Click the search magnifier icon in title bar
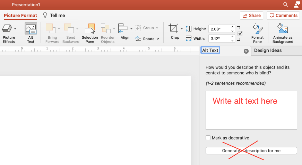Screen dimensions: 302x165 [286, 4]
